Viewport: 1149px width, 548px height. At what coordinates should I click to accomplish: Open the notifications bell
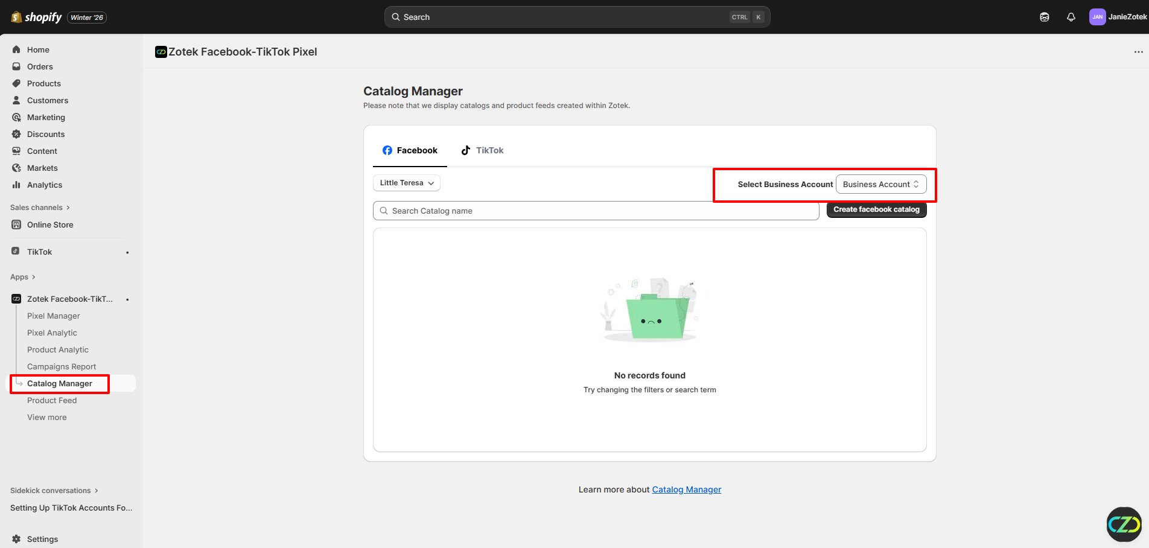[1071, 17]
